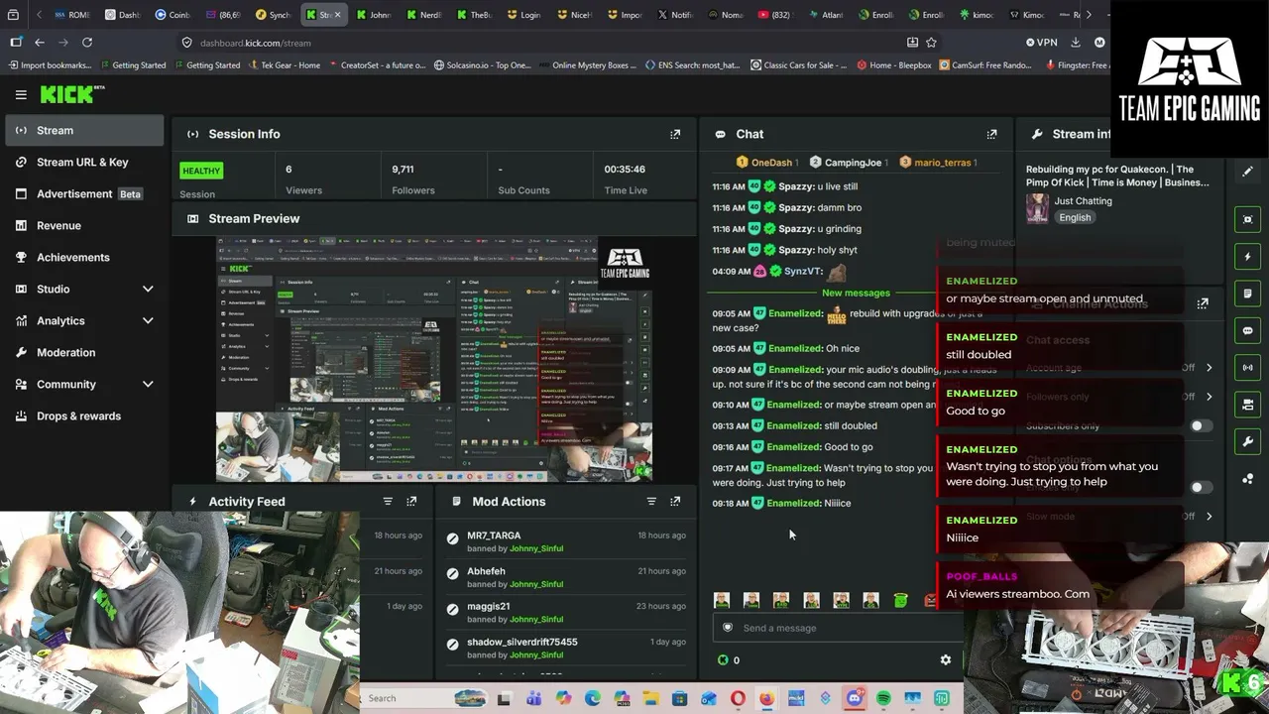Open Revenue page in sidebar
This screenshot has height=714, width=1269.
[84, 225]
